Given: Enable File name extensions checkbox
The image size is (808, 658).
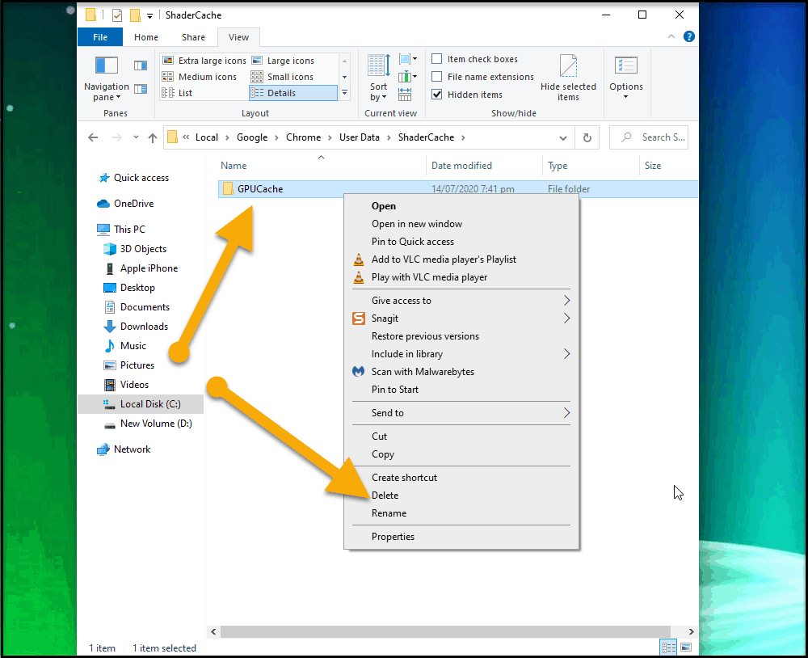Looking at the screenshot, I should tap(437, 76).
